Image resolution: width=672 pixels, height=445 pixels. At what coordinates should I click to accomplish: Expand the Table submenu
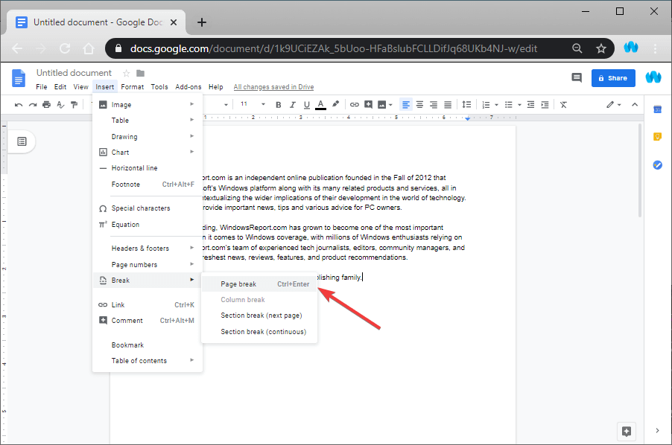[148, 121]
